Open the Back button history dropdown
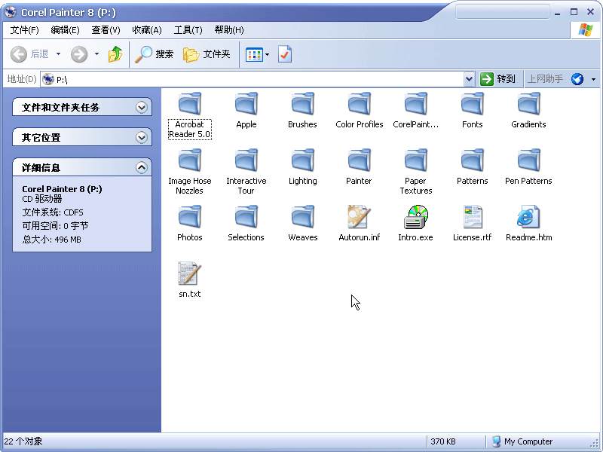Viewport: 603px width, 452px height. [59, 54]
